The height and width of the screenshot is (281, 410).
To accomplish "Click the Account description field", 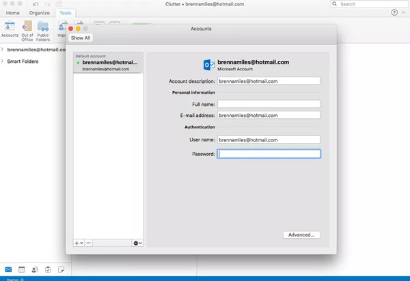I will (269, 81).
